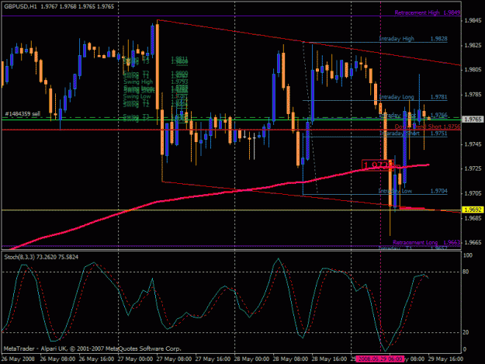Click the Intraday Pivot 1.9766 label
Screen dimensions: 485x364
[x=413, y=115]
